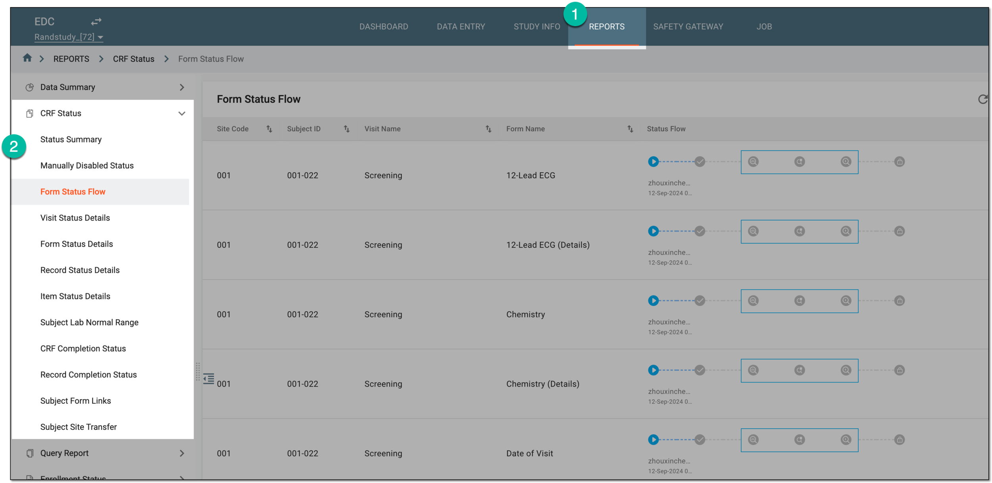This screenshot has height=483, width=992.
Task: Click the third review magnifier in the 12-Lead ECG row
Action: [x=846, y=162]
